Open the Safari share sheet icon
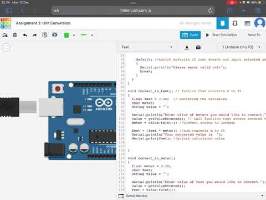 (229, 11)
